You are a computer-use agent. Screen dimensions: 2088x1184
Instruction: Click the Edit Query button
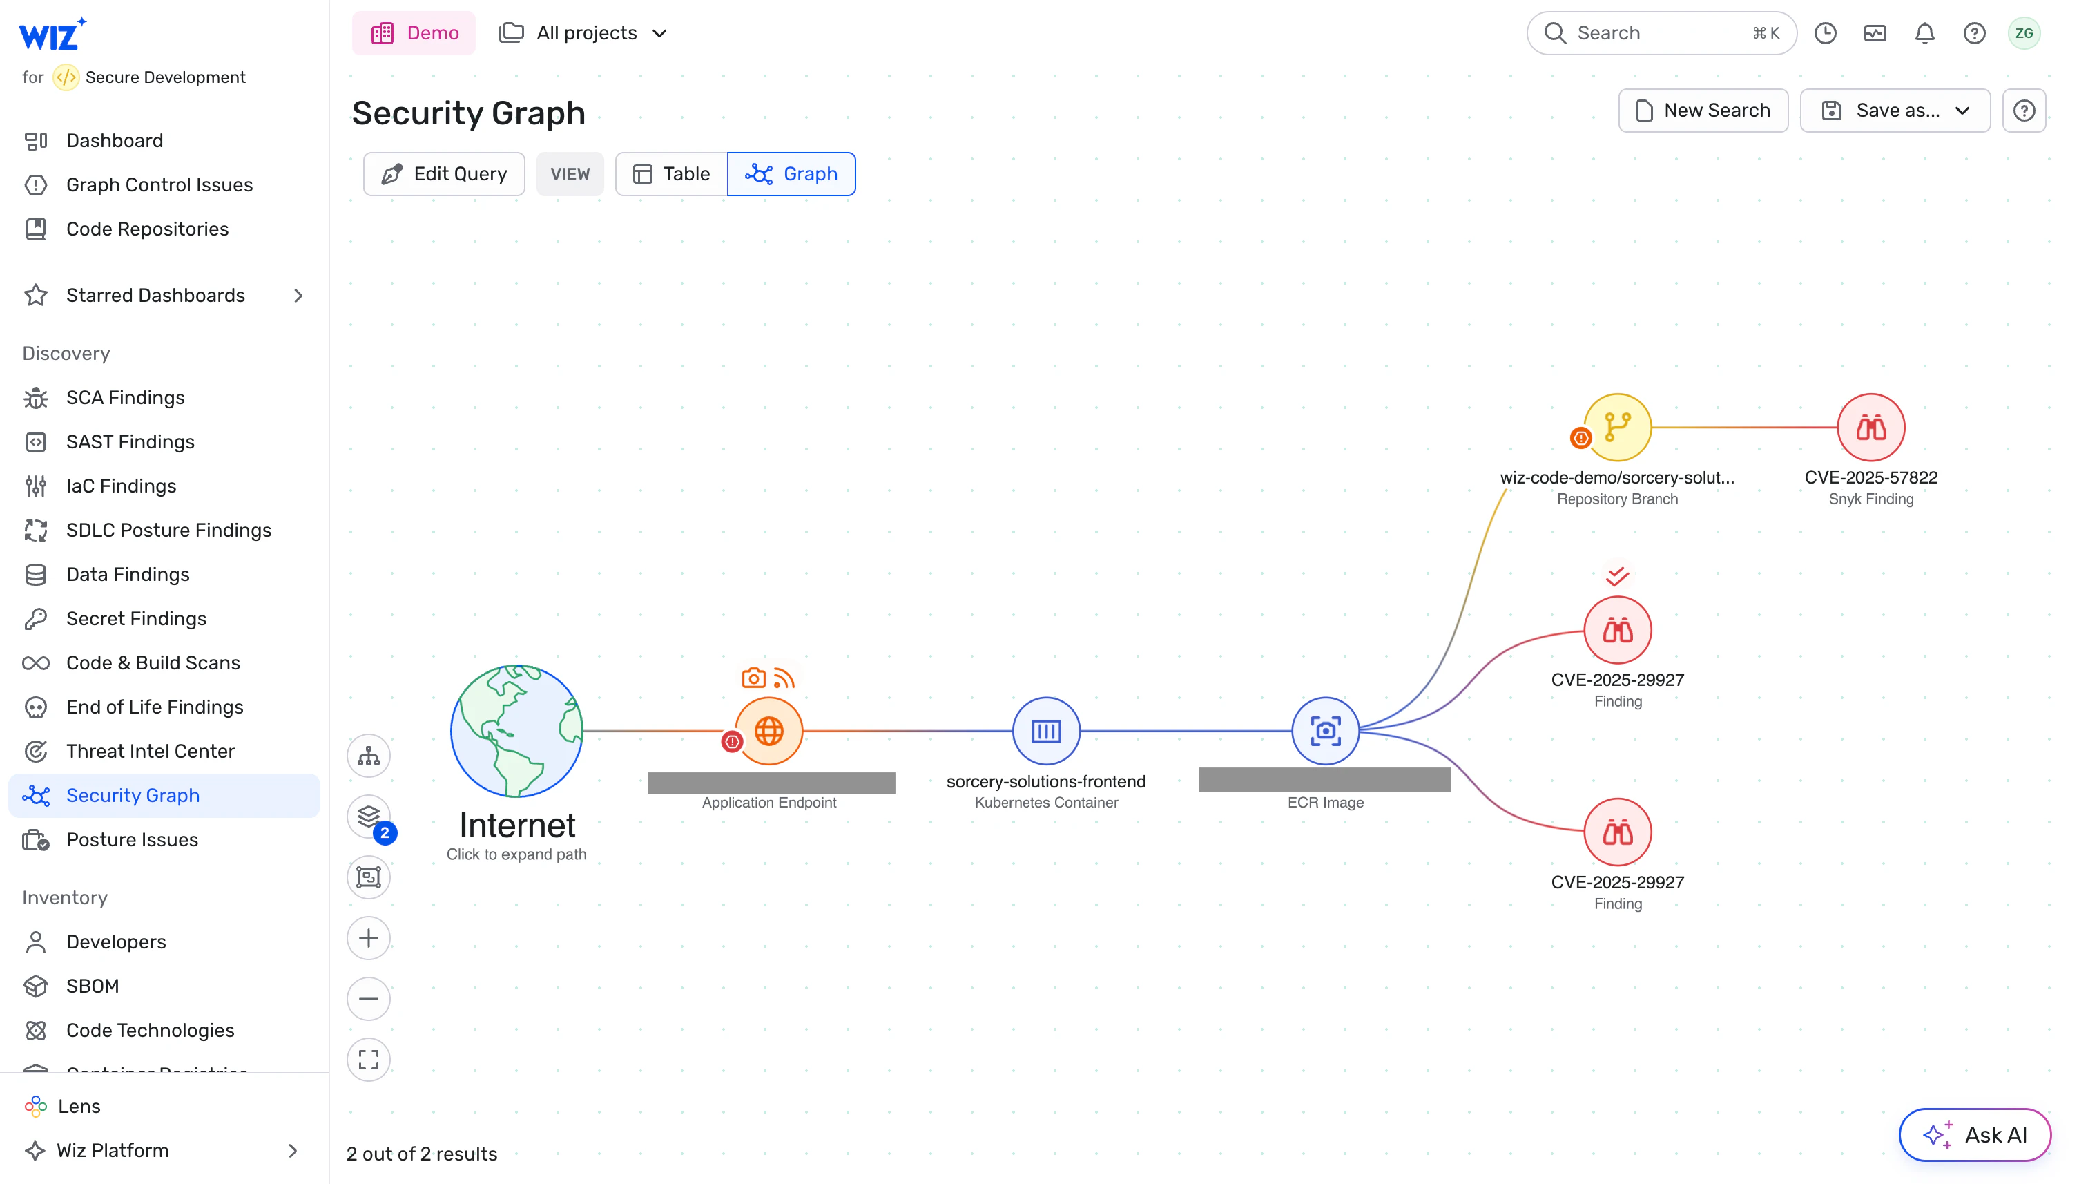[x=444, y=174]
